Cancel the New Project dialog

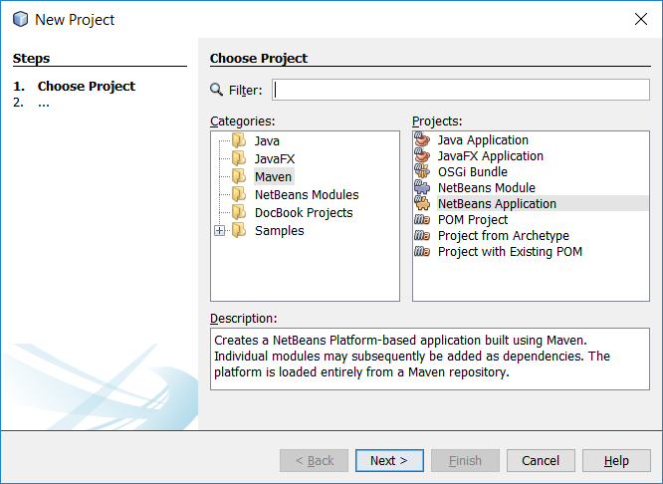[x=541, y=460]
